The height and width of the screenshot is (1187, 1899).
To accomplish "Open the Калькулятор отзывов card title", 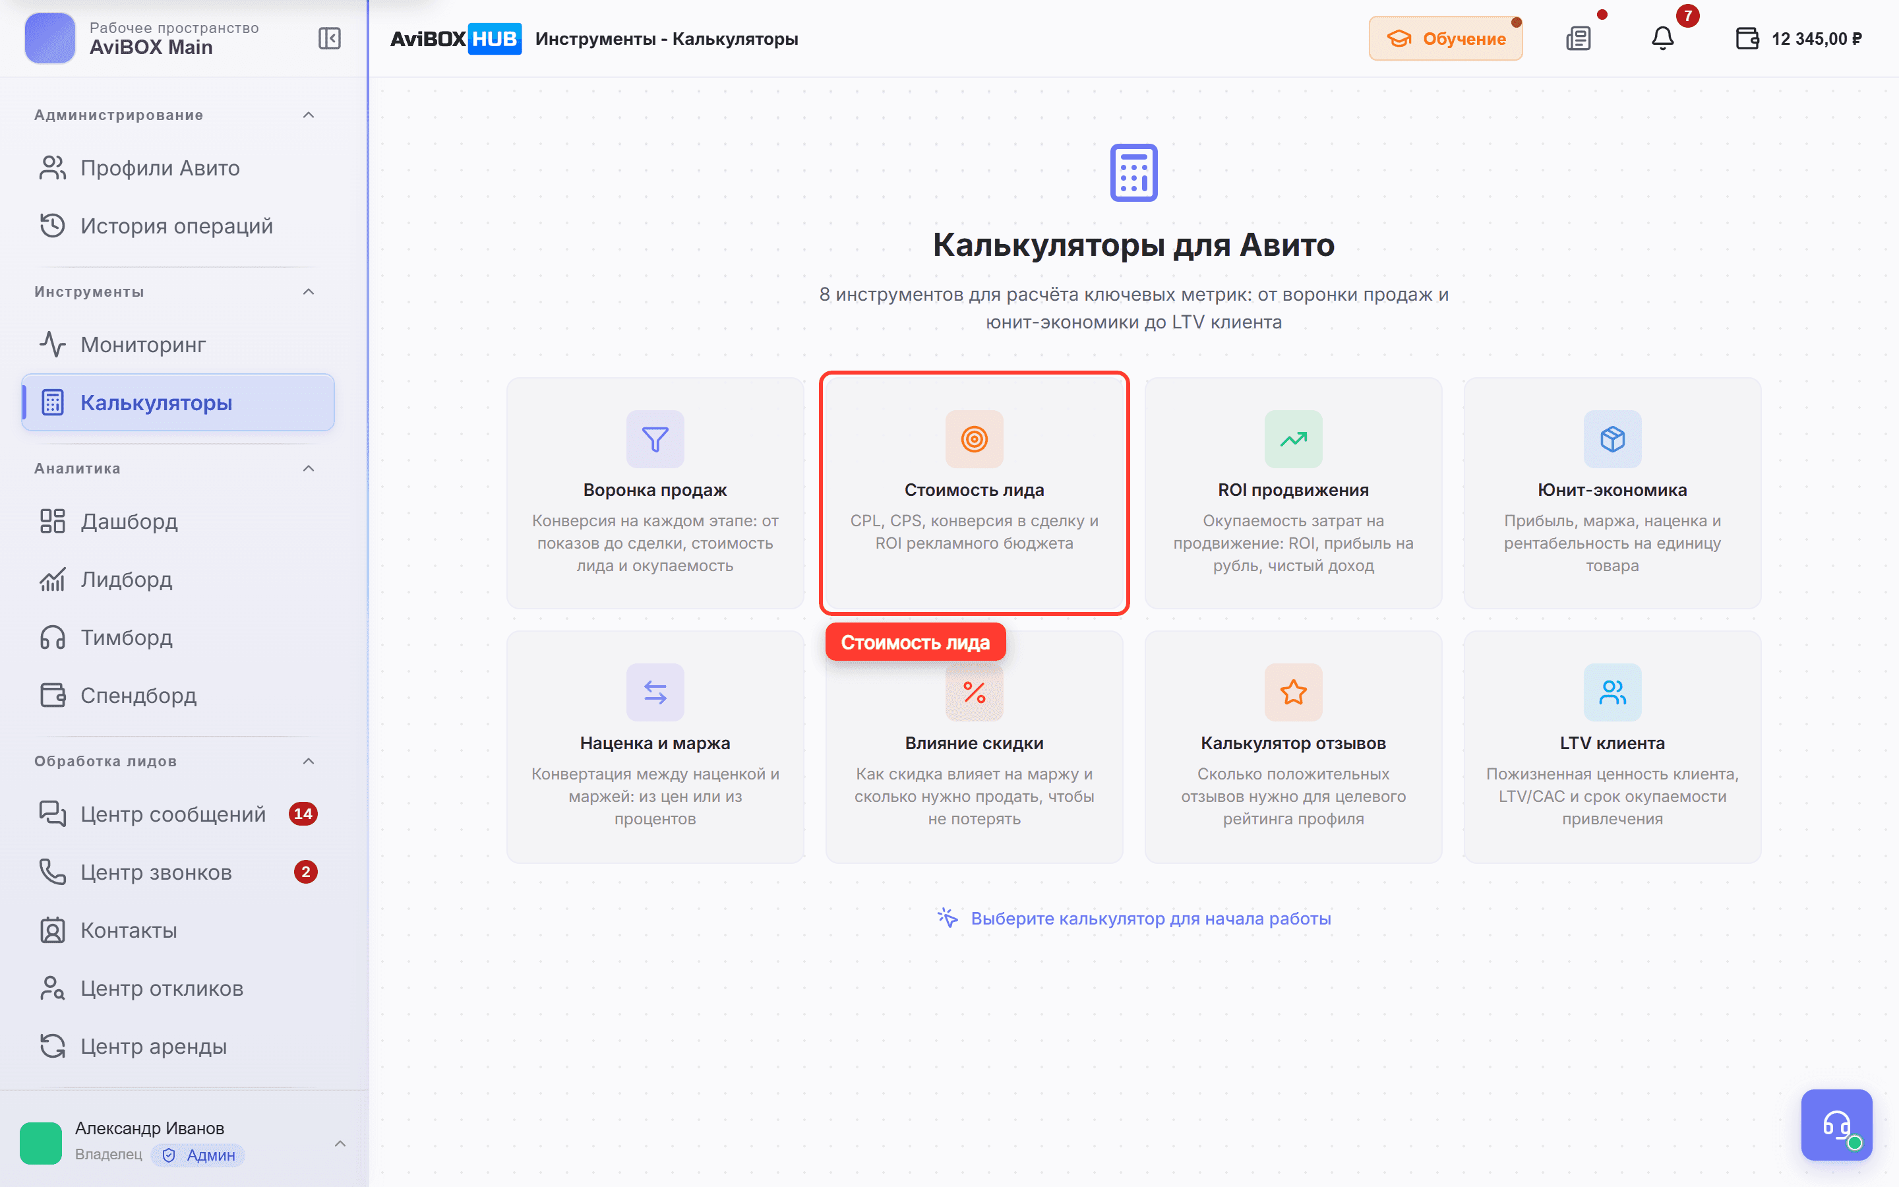I will (1293, 743).
